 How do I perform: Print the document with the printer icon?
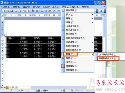pyautogui.click(x=24, y=11)
